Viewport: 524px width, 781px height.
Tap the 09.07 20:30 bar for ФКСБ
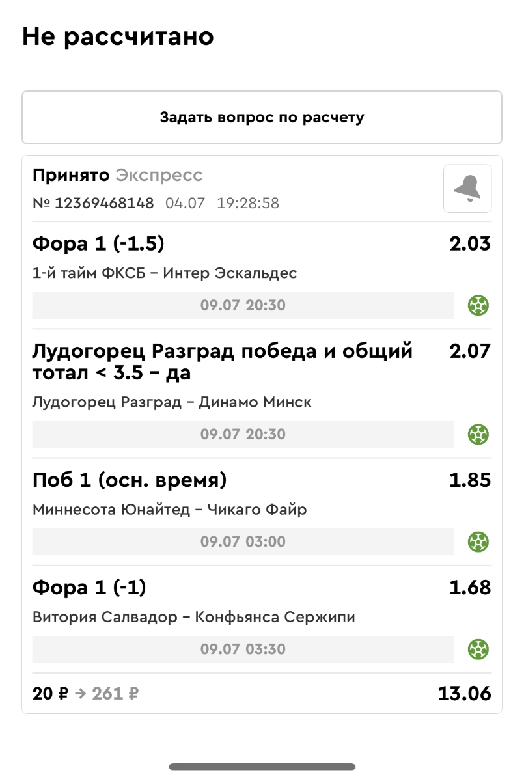pyautogui.click(x=243, y=305)
